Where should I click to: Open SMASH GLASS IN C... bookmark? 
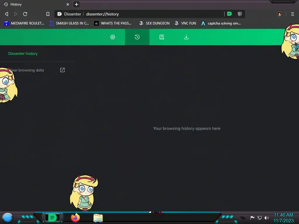[69, 23]
